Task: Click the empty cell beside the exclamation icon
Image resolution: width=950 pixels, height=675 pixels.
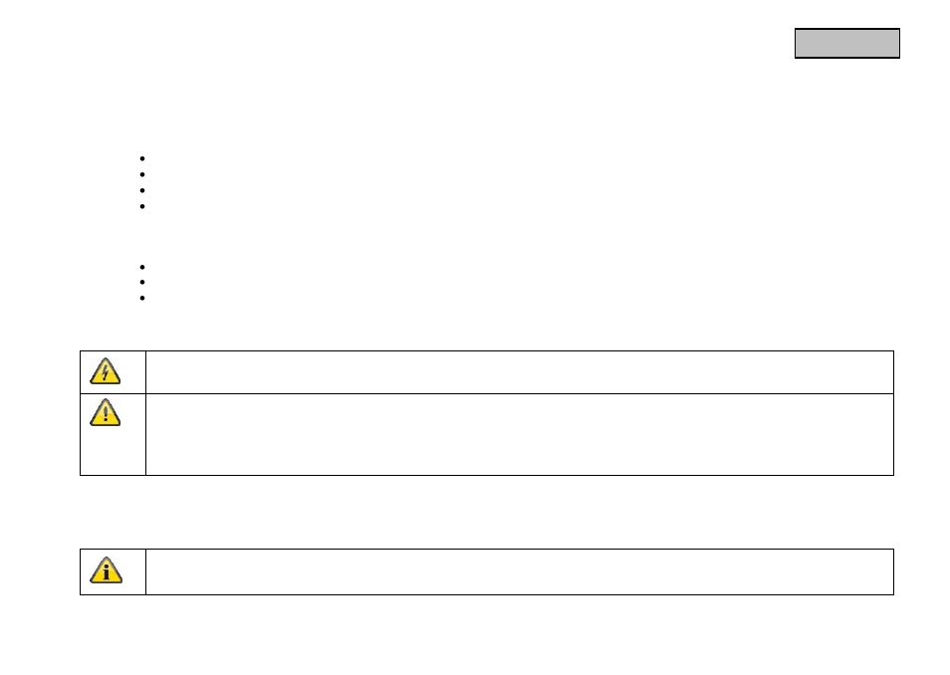Action: (520, 434)
